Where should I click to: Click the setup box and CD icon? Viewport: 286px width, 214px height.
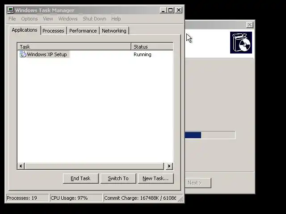click(241, 43)
